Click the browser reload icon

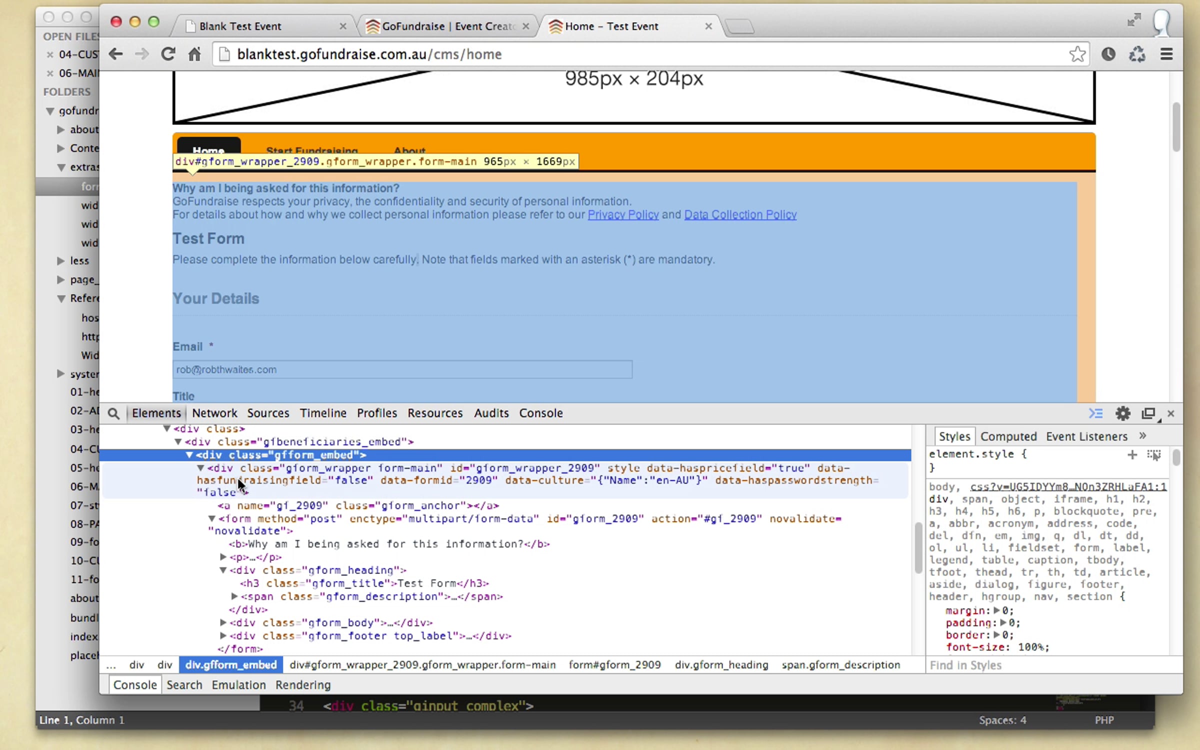tap(168, 54)
